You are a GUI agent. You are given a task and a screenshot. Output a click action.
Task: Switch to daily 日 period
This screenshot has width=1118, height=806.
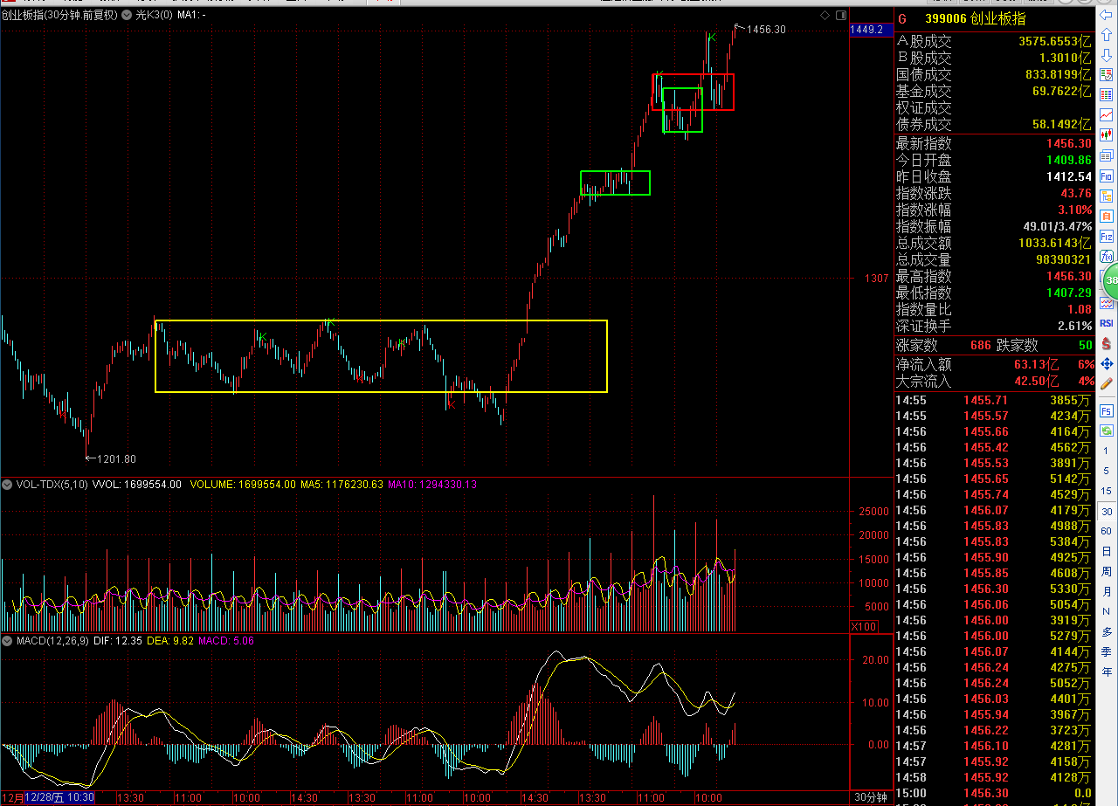(1107, 551)
